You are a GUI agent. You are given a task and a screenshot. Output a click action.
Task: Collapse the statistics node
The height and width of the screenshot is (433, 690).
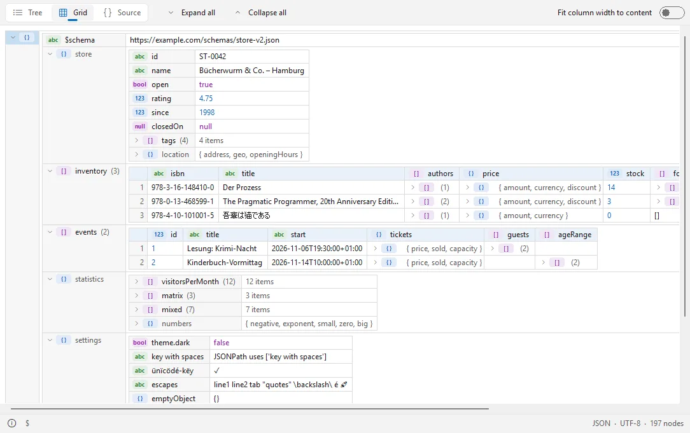pos(50,279)
